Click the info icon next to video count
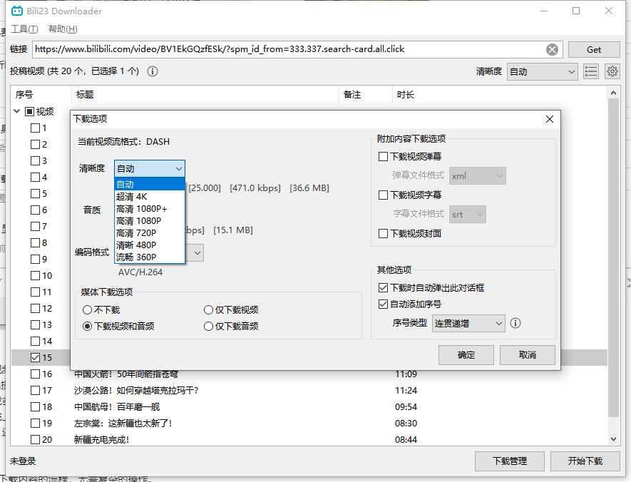The width and height of the screenshot is (631, 482). pos(153,71)
